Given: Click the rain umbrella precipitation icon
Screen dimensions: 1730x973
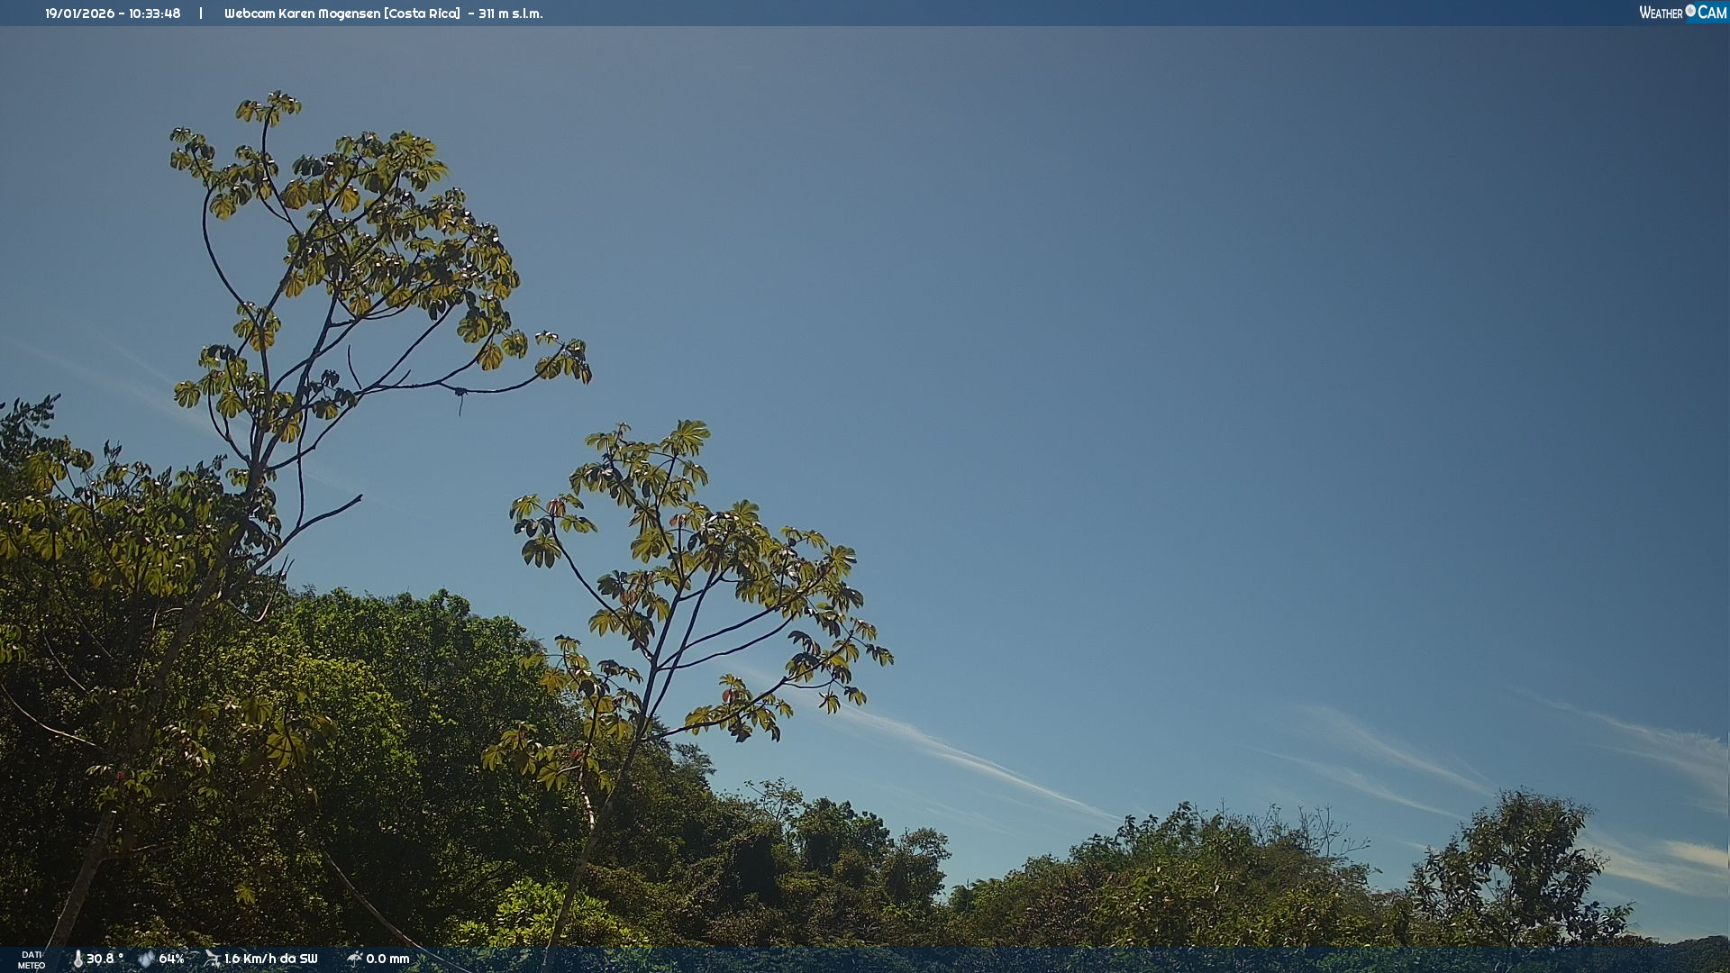Looking at the screenshot, I should [x=354, y=959].
